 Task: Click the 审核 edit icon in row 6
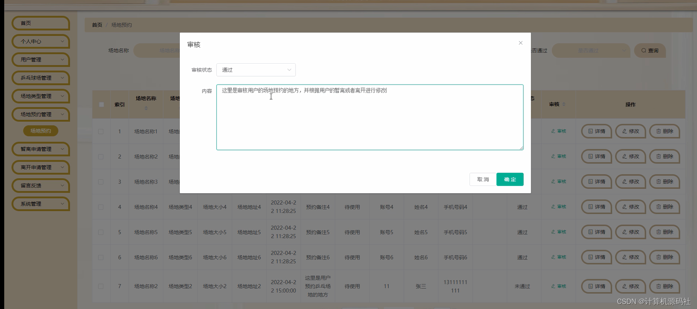[559, 258]
